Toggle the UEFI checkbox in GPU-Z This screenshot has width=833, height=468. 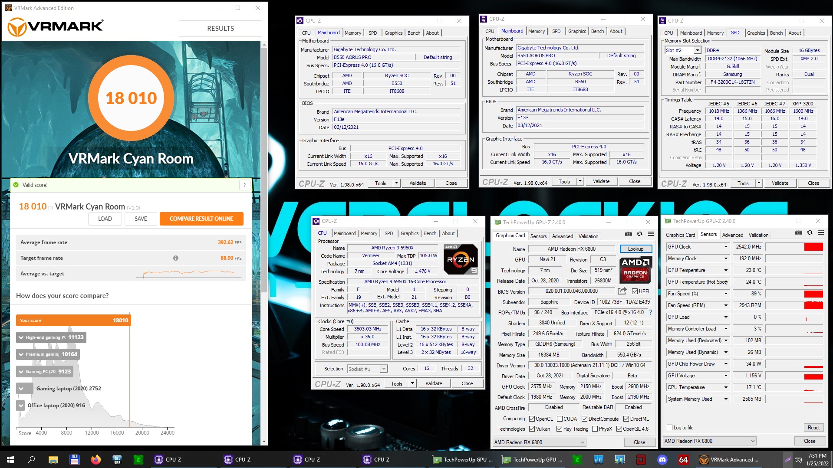point(635,291)
